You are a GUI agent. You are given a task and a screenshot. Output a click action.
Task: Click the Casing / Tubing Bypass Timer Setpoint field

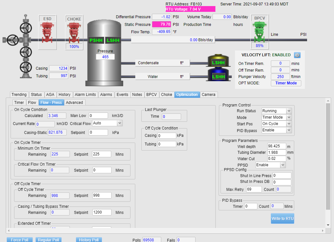point(102,212)
